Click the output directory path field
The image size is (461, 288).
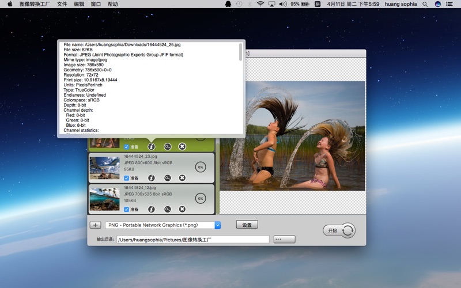(193, 239)
